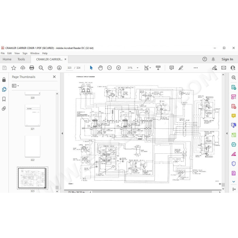Click document vertical scrollbar up arrow
Viewport: 238px width, 238px height.
[223, 75]
